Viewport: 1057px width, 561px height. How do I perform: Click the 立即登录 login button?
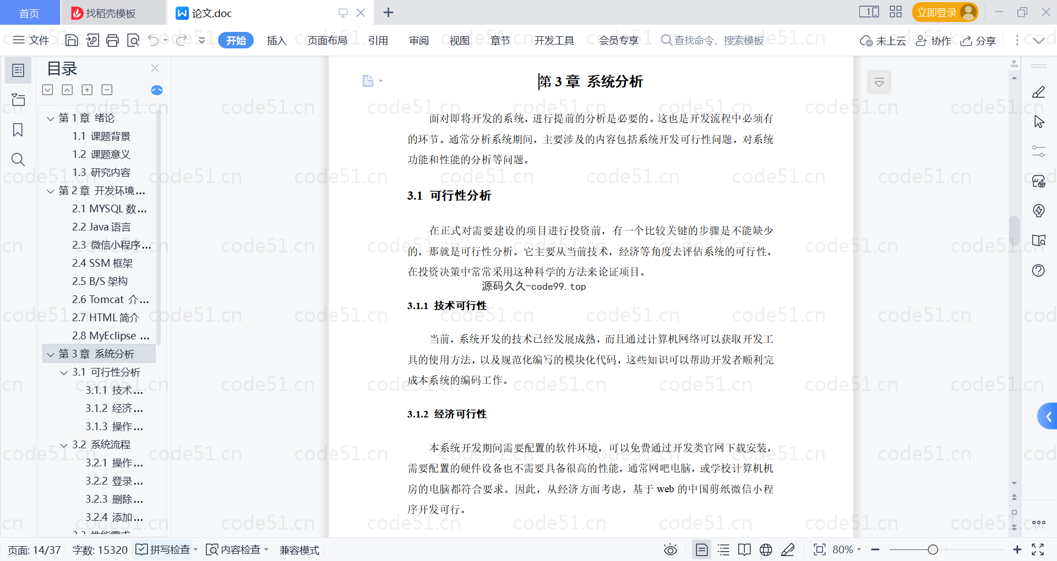tap(945, 12)
